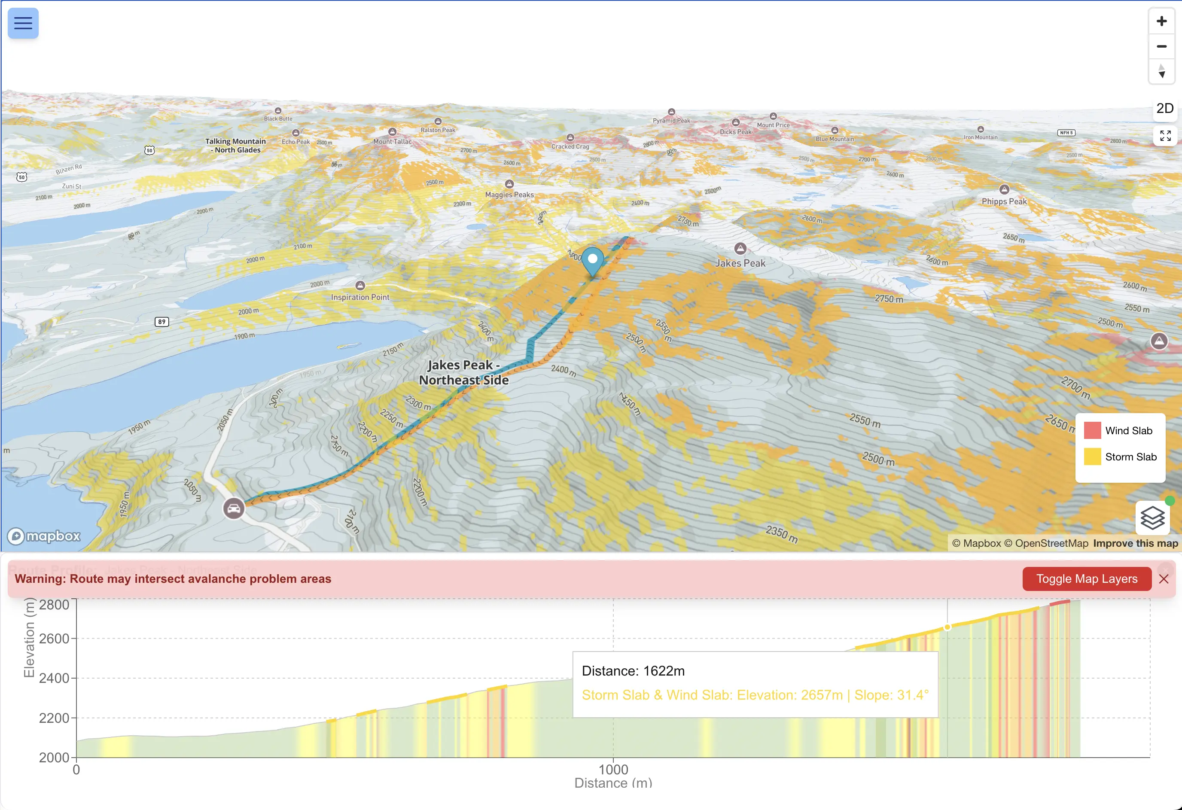This screenshot has width=1182, height=810.
Task: Dismiss the avalanche warning banner
Action: [1164, 579]
